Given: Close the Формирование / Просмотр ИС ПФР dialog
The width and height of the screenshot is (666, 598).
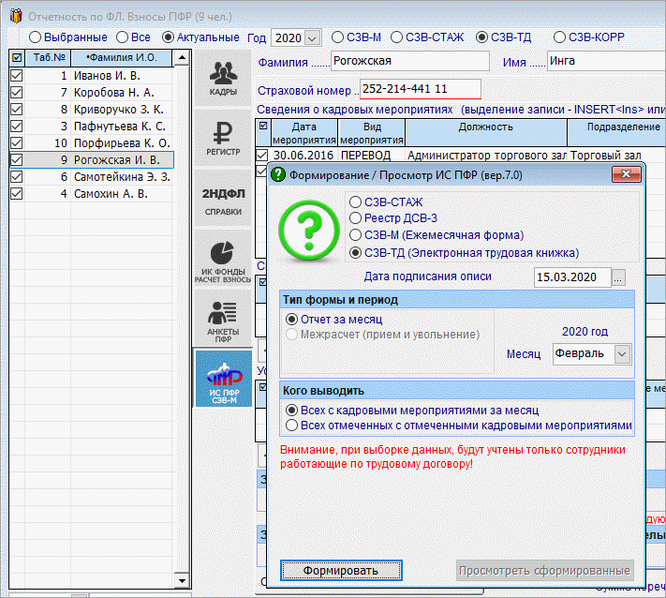Looking at the screenshot, I should click(x=627, y=174).
